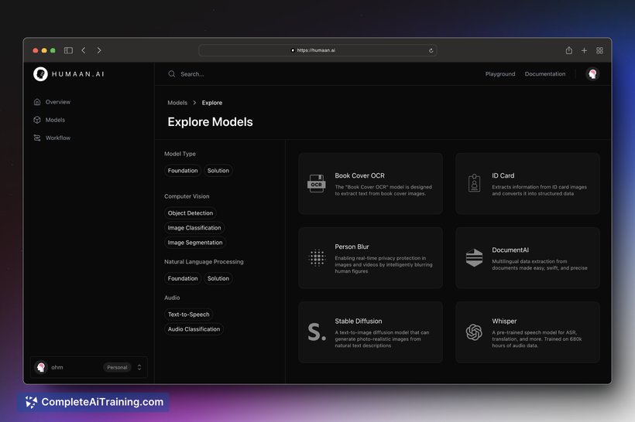This screenshot has height=422, width=635.
Task: Click the Audio section label
Action: pos(172,298)
